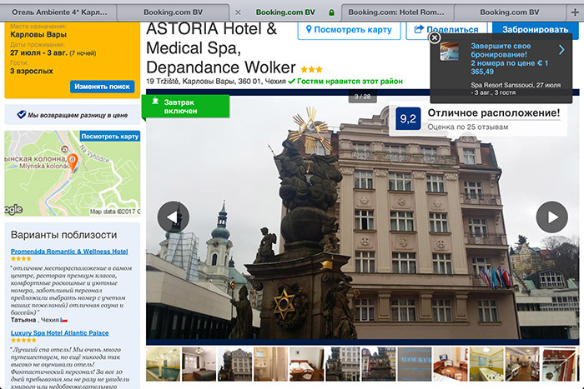Viewport: 584px width, 389px height.
Task: Switch to first Booking.com BV tab
Action: point(174,12)
